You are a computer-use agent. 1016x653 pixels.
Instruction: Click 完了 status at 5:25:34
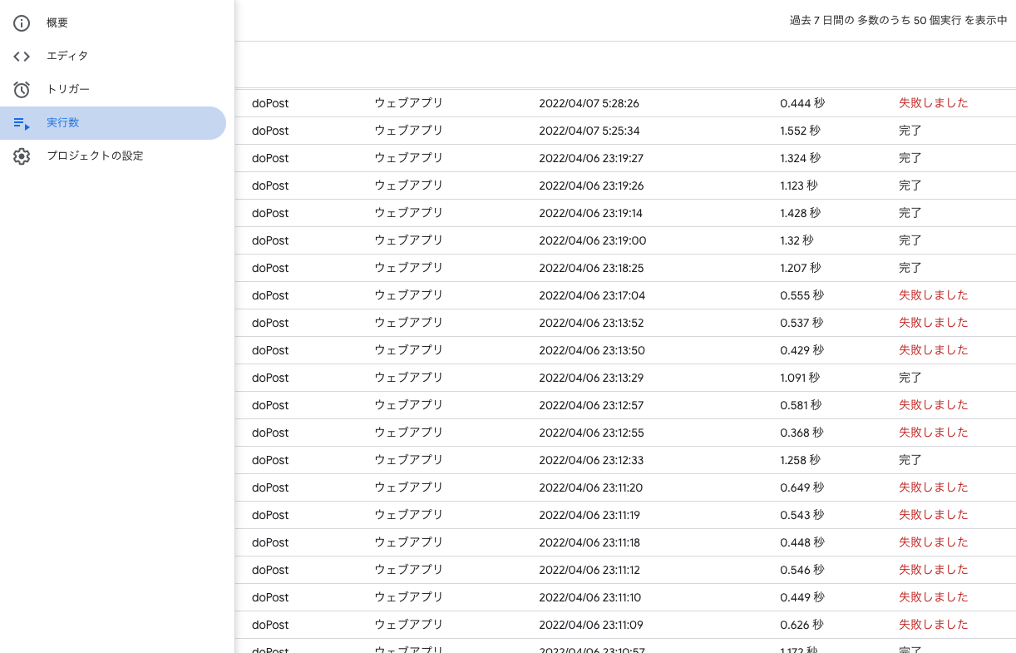(x=910, y=131)
